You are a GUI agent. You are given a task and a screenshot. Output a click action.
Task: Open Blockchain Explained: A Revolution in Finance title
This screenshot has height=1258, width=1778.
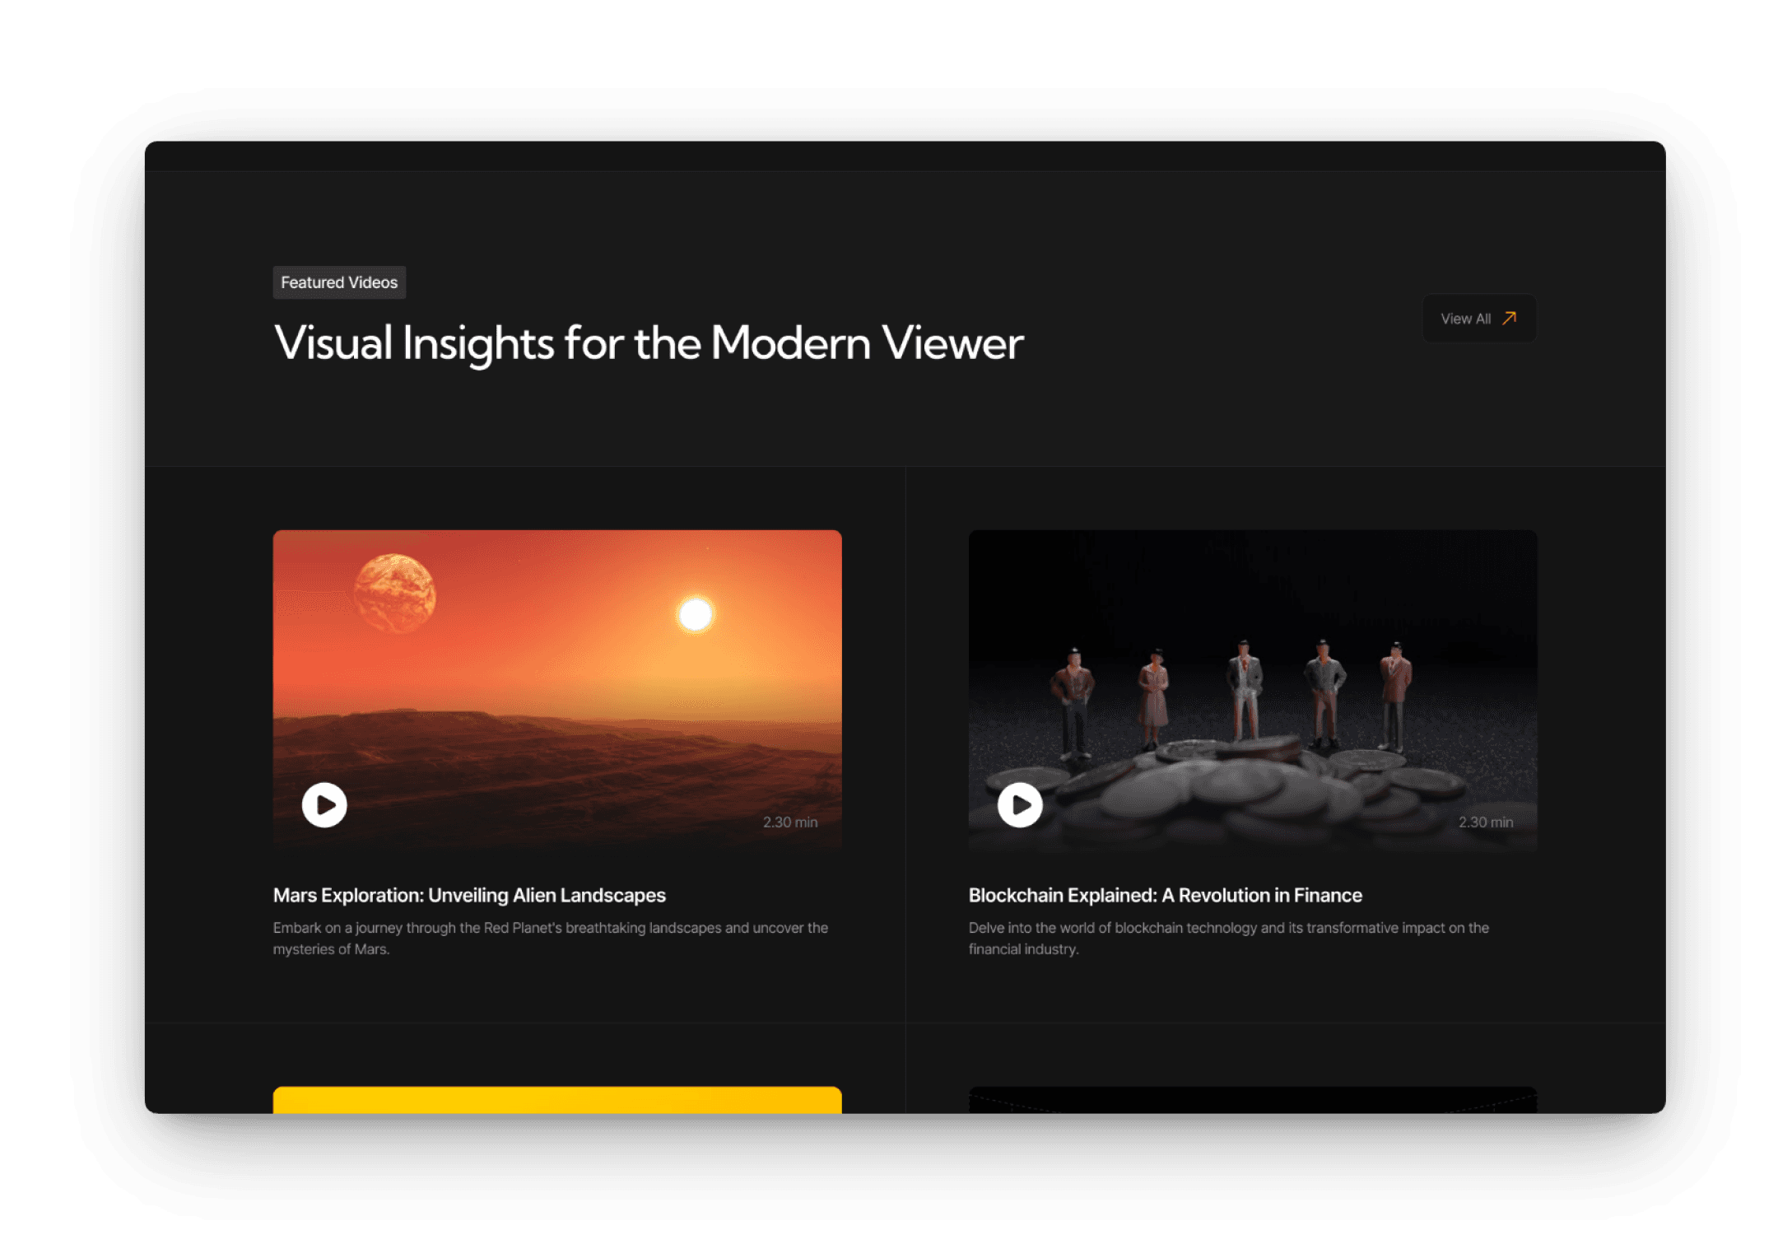point(1165,895)
